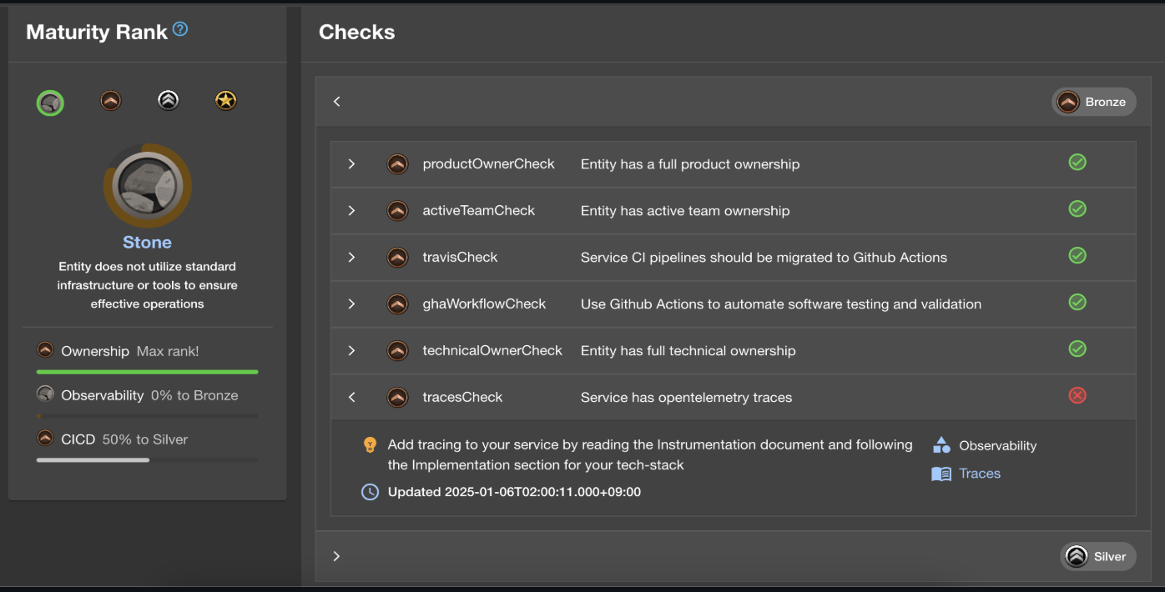Collapse the tracesCheck row

(351, 398)
